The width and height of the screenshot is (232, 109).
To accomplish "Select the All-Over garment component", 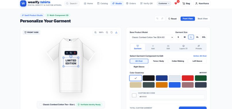I will tap(139, 61).
